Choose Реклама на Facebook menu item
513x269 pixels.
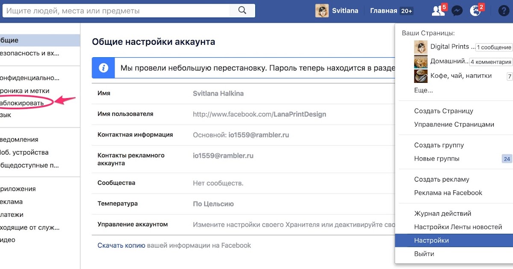pos(448,193)
